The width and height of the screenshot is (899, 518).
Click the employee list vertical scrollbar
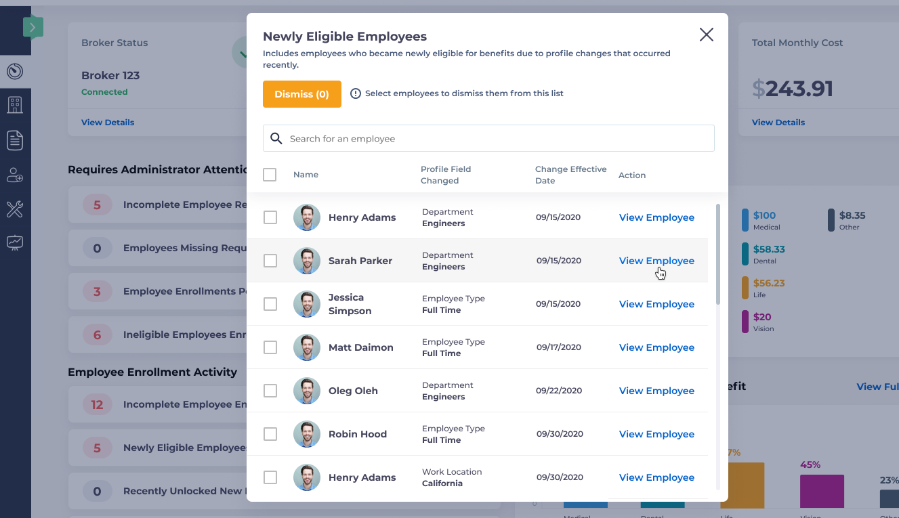click(717, 254)
